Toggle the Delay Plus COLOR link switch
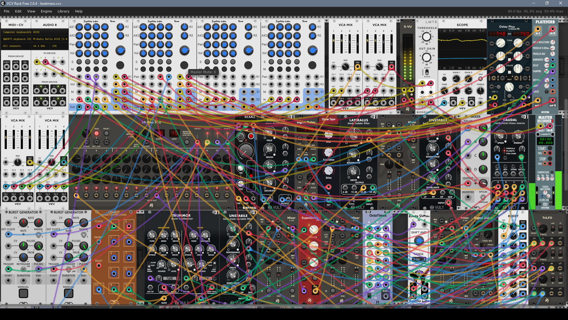Viewport: 568px width, 320px height. 509,70
